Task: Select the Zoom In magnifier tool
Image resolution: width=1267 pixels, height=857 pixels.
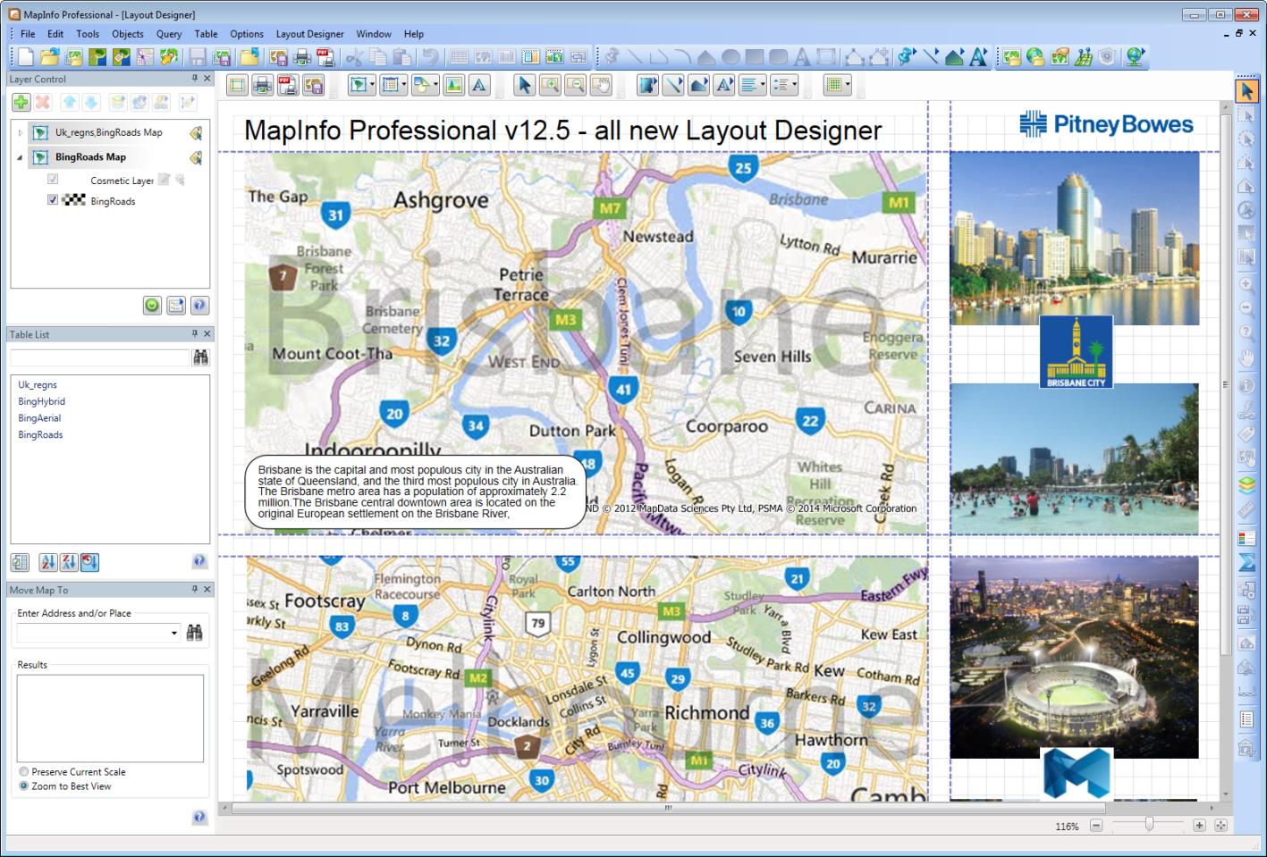Action: (x=550, y=86)
